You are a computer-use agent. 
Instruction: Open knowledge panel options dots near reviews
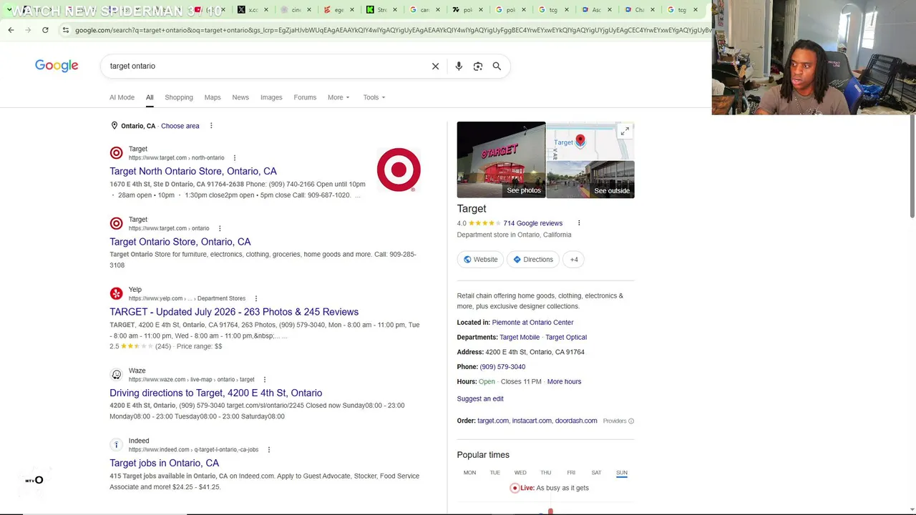tap(579, 223)
